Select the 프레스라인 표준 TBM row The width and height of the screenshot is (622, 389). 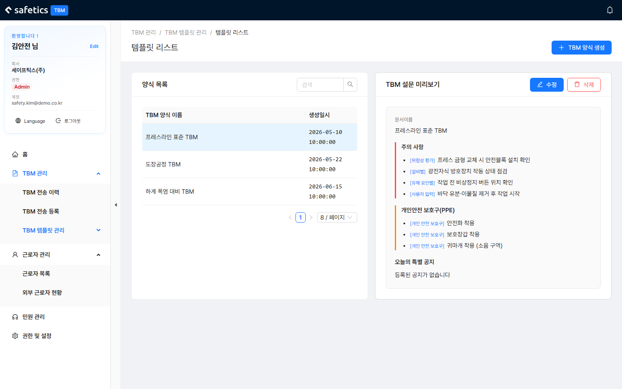(250, 137)
